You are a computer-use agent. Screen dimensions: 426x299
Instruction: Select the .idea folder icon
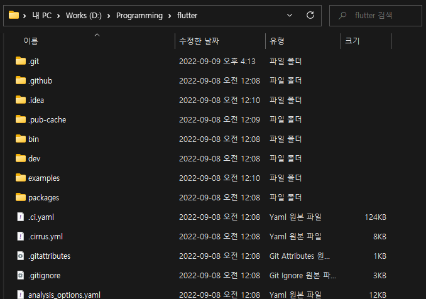pos(21,100)
